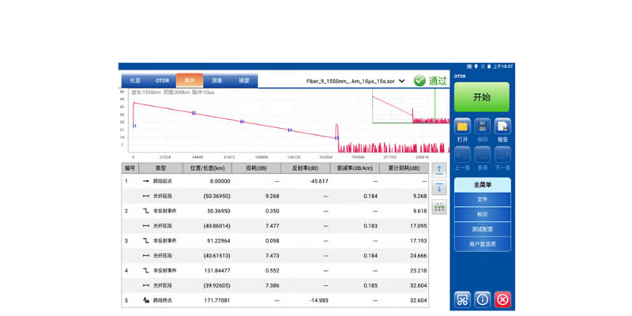Open the 报告 report icon
The image size is (632, 316).
(501, 126)
